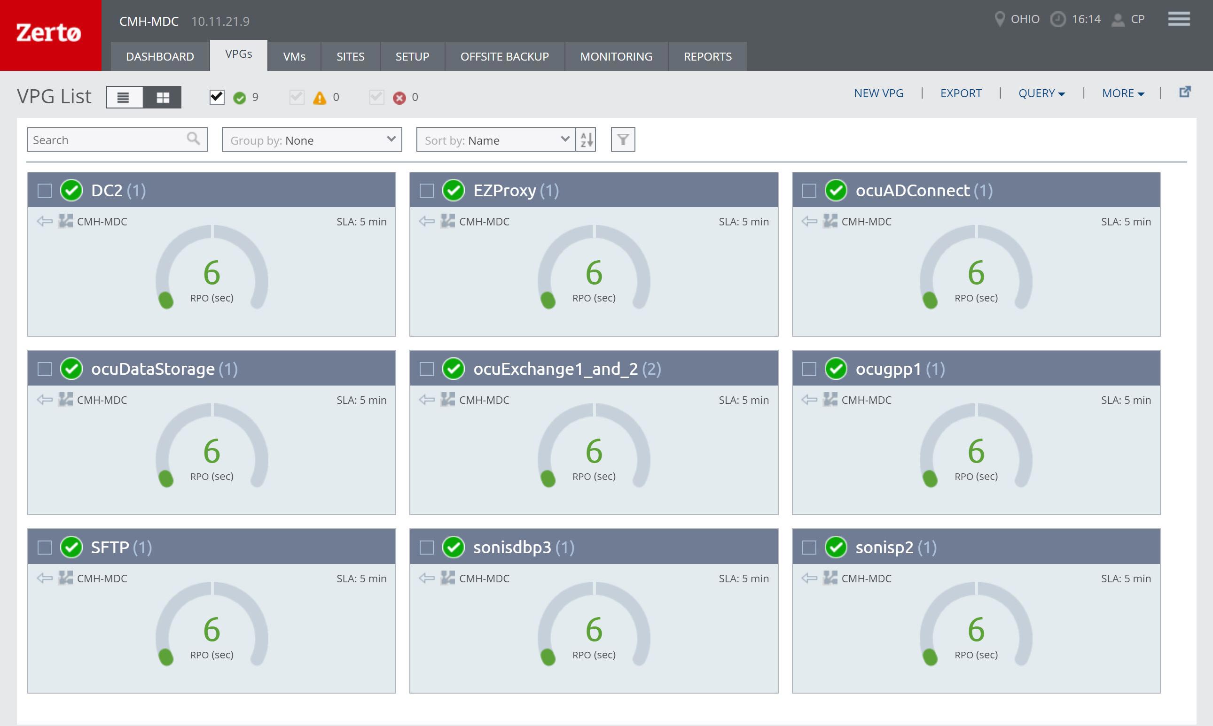The height and width of the screenshot is (726, 1213).
Task: Click the DC2 RPO gauge
Action: click(211, 268)
